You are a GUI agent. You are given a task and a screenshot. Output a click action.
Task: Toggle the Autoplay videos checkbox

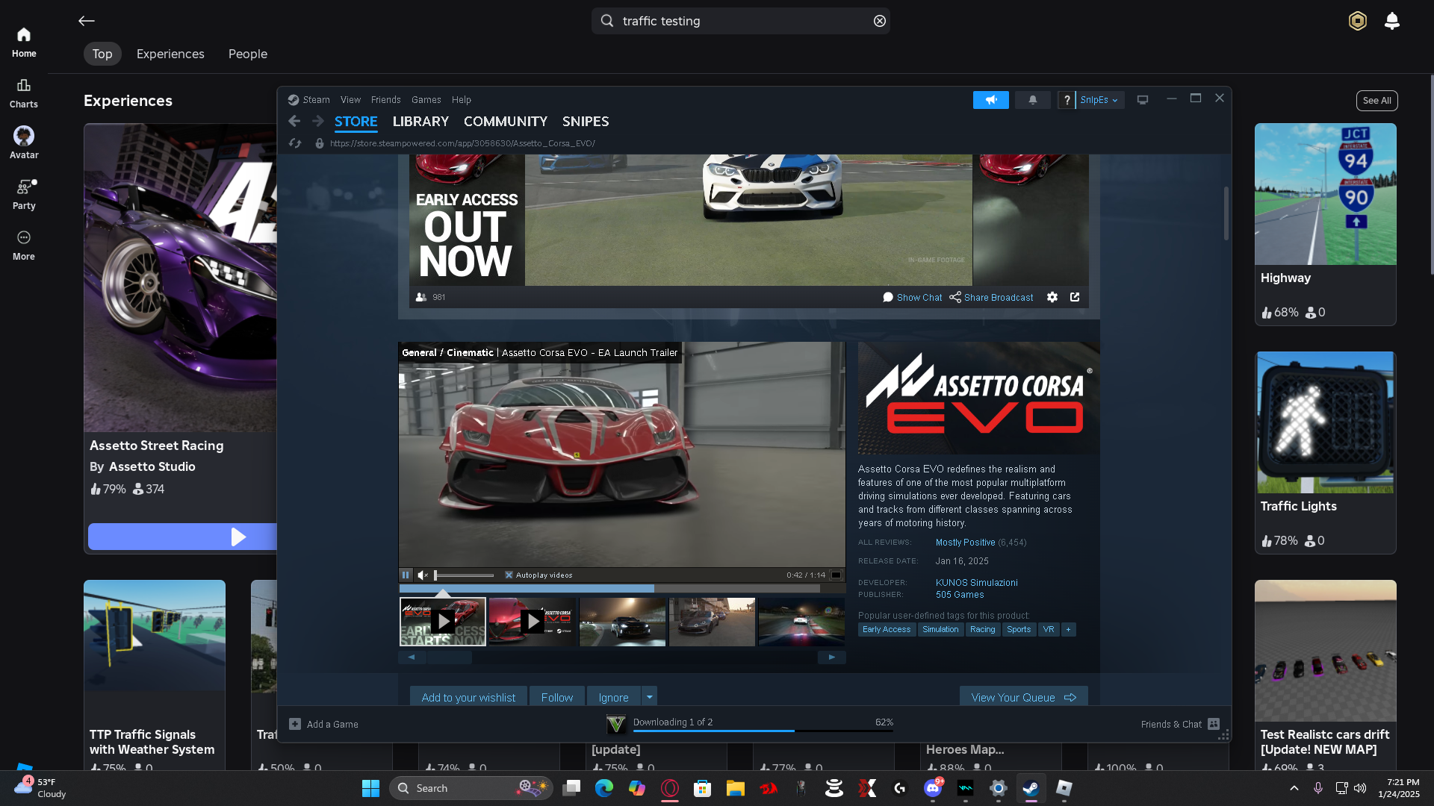click(x=509, y=575)
